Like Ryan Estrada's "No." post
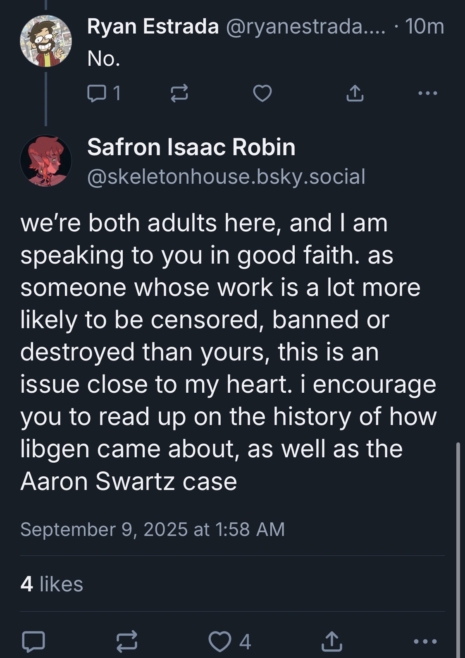The image size is (465, 658). [262, 93]
